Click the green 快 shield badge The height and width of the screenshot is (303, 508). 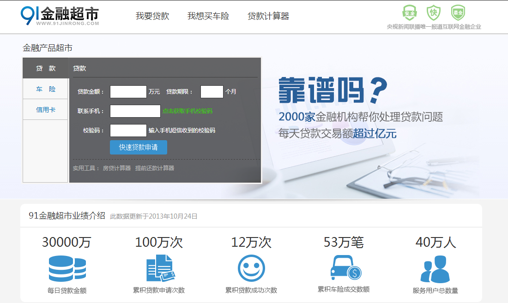pos(433,12)
